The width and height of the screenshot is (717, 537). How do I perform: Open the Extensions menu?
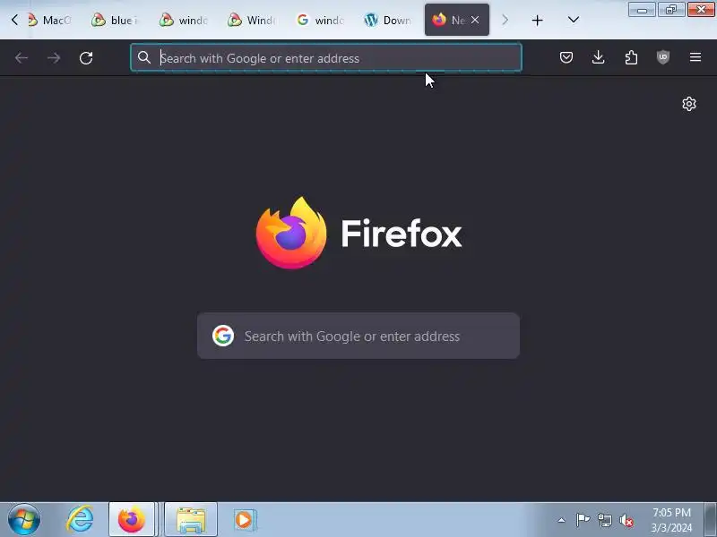tap(631, 57)
